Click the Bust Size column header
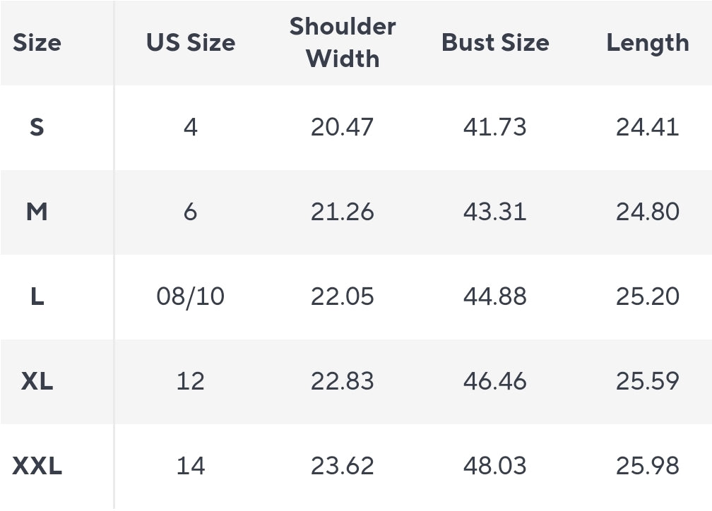 click(x=495, y=43)
